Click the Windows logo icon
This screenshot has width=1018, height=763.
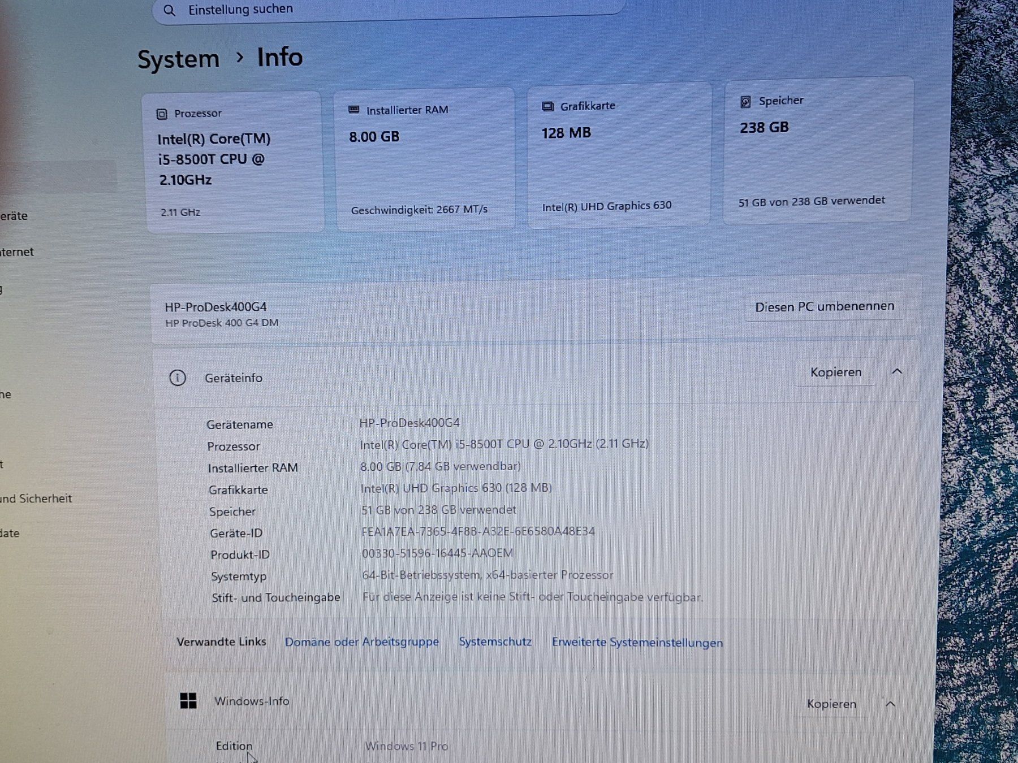coord(188,701)
